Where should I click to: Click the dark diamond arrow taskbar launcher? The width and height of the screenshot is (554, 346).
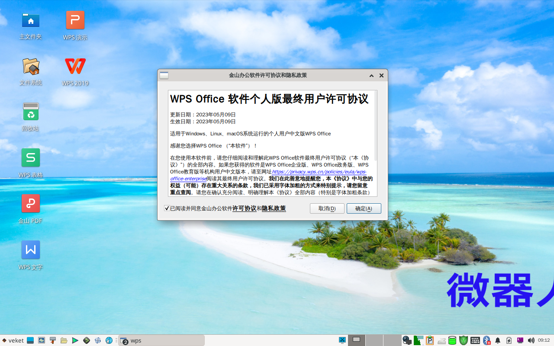point(87,340)
